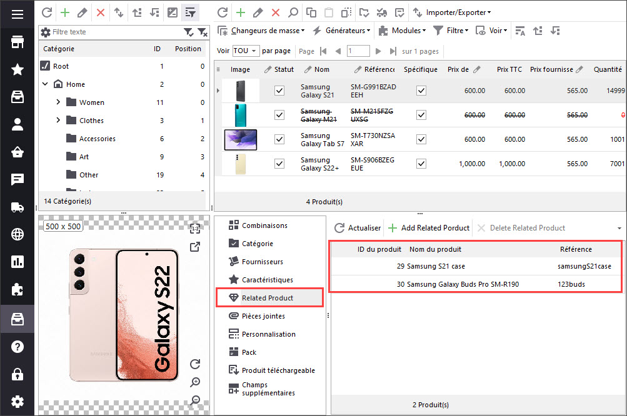Go to next page arrow

(378, 51)
